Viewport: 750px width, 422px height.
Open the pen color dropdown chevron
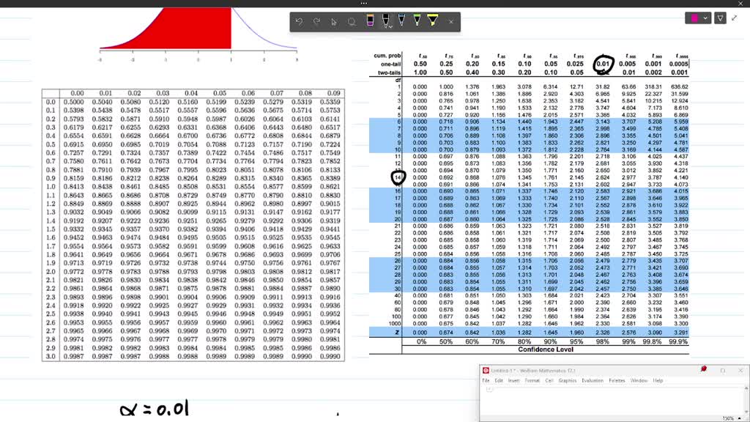705,18
